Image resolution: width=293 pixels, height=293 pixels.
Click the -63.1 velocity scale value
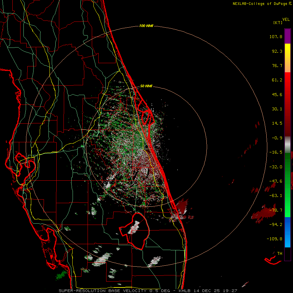276,196
